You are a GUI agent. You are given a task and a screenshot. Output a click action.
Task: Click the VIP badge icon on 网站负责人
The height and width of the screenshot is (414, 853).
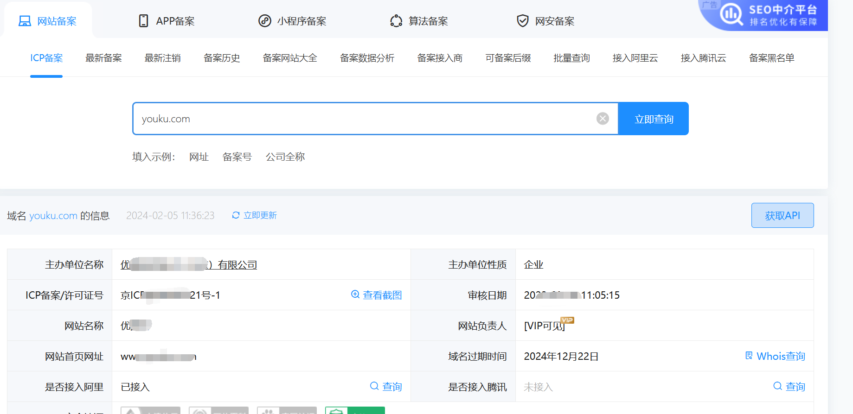click(567, 320)
